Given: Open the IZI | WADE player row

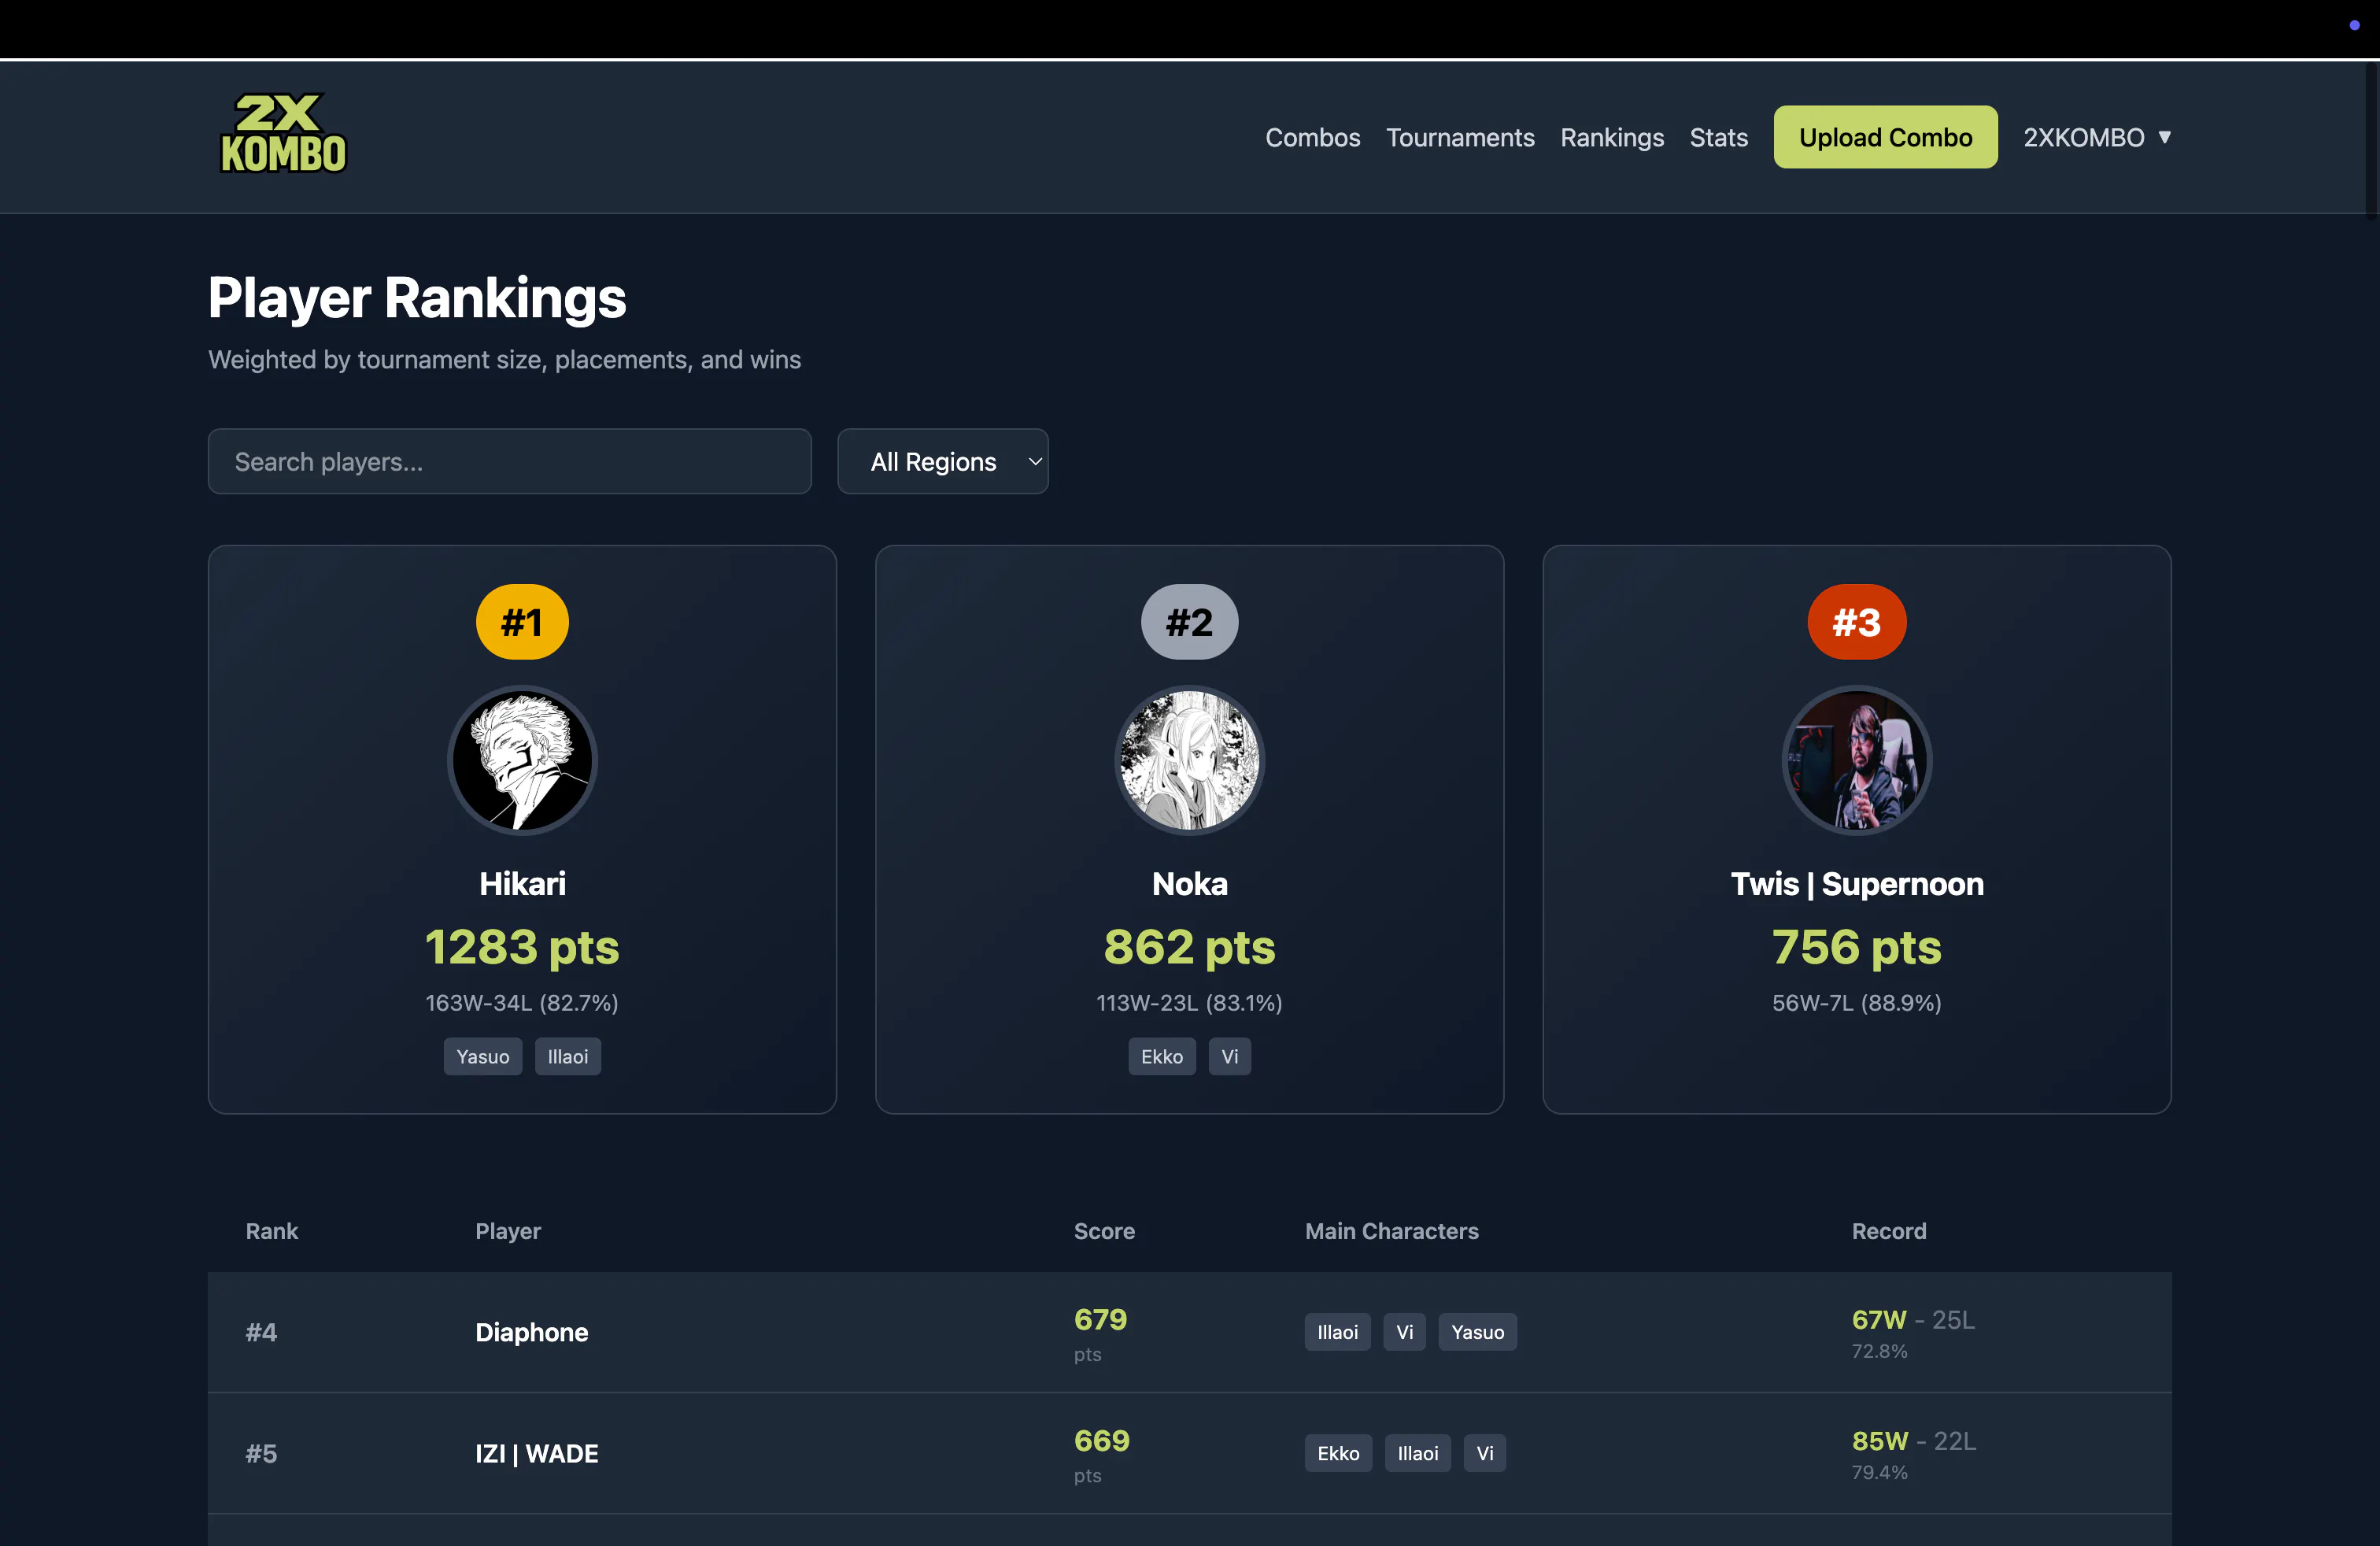Looking at the screenshot, I should [x=1189, y=1453].
